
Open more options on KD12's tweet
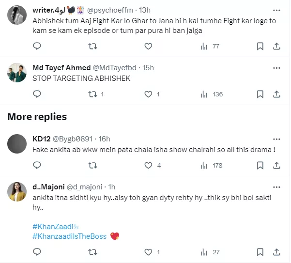[x=276, y=138]
